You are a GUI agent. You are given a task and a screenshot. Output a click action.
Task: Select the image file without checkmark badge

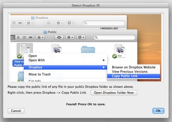(56, 49)
